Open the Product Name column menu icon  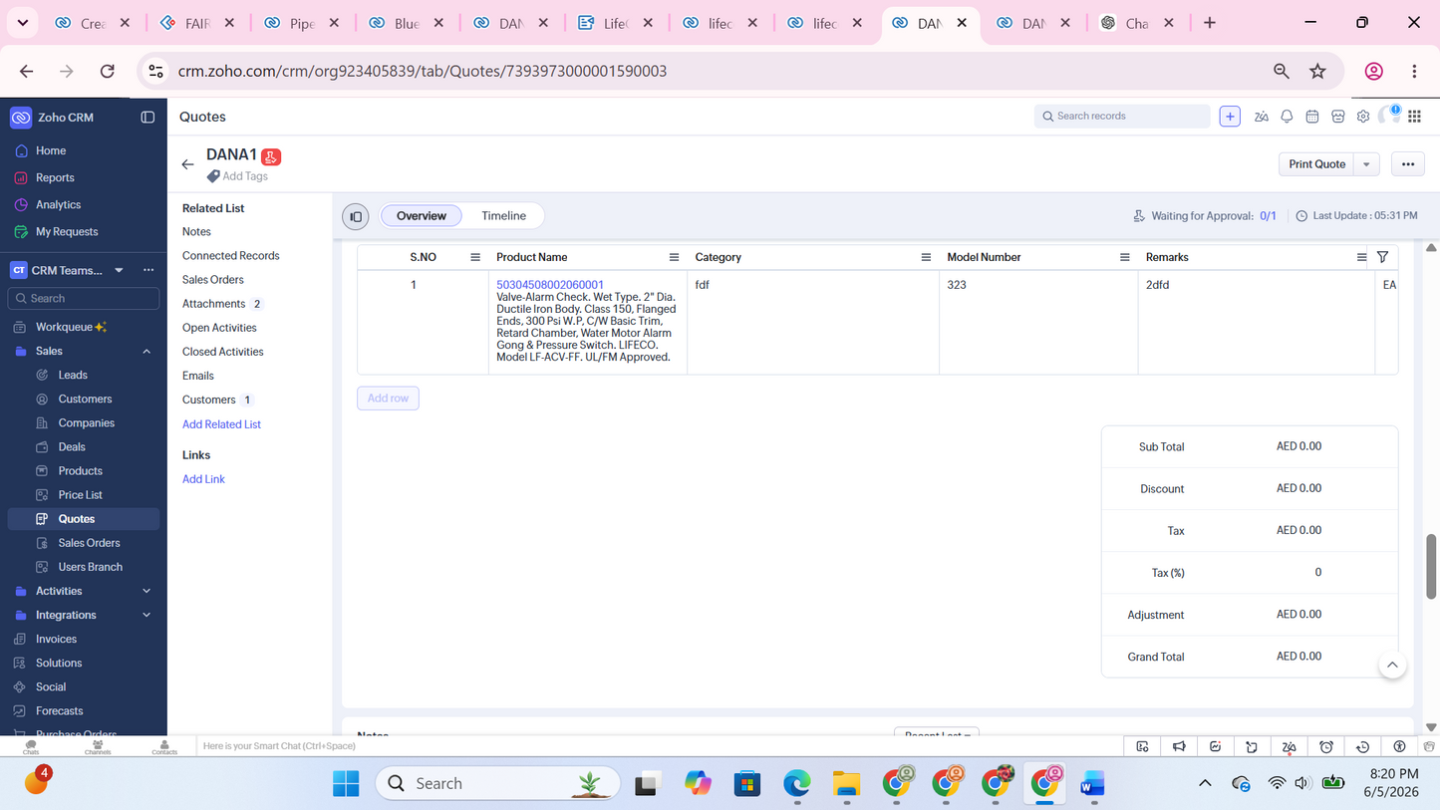pyautogui.click(x=674, y=258)
